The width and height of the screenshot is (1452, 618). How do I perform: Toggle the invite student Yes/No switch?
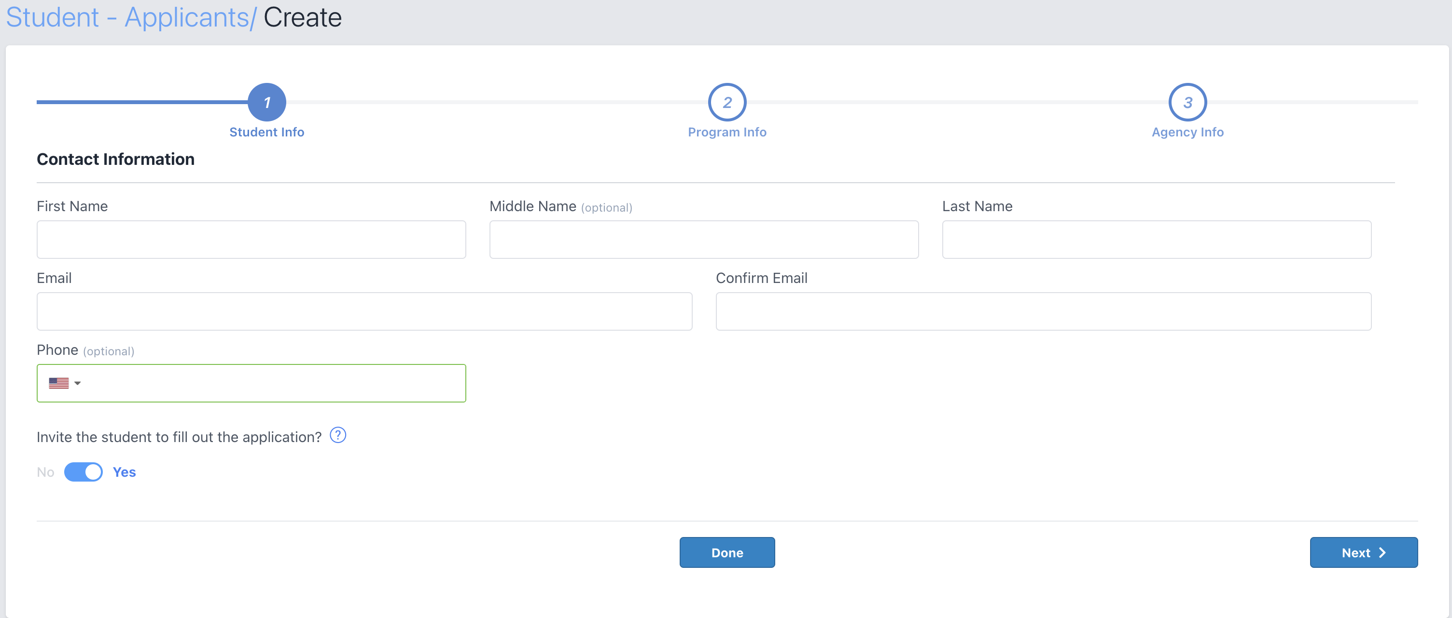point(84,471)
